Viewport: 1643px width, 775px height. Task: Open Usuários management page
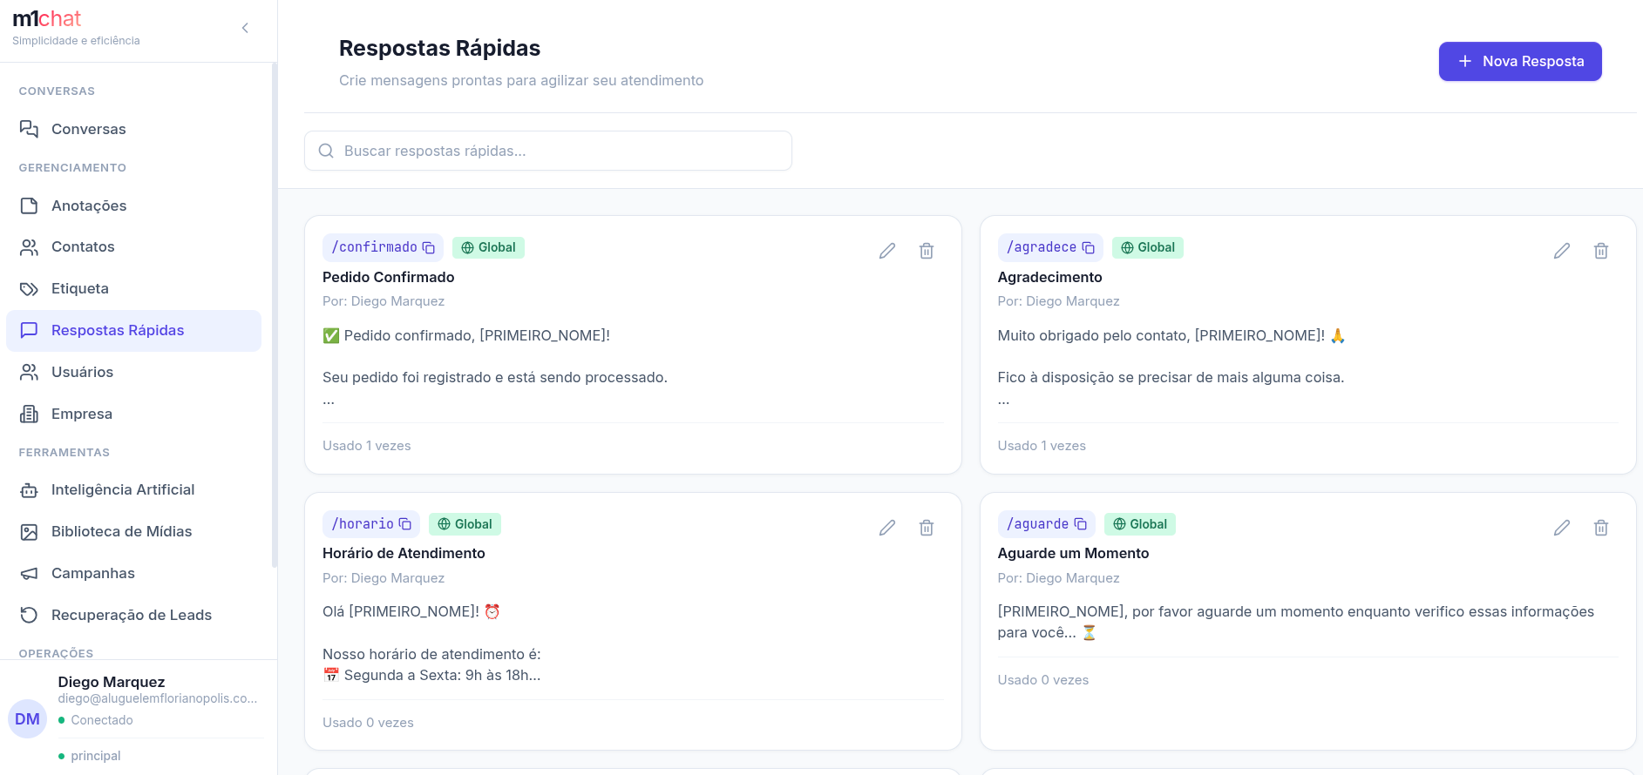tap(133, 373)
